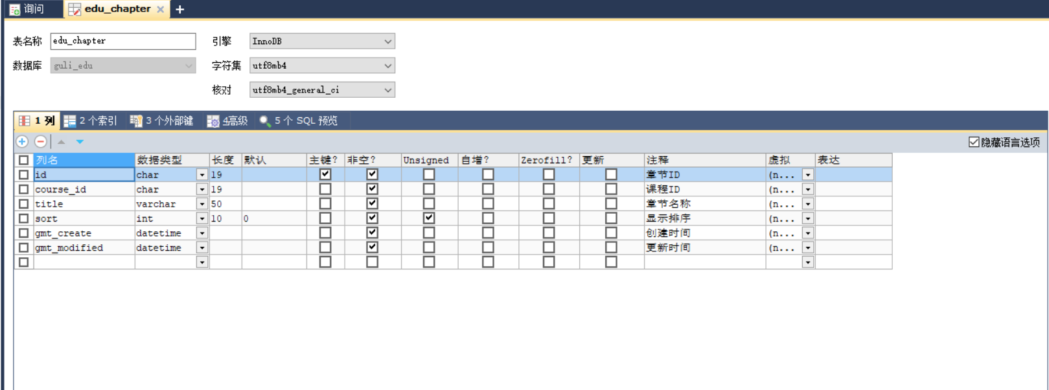Open the 字符集 utf8mb4 dropdown
This screenshot has height=390, width=1049.
pos(322,65)
